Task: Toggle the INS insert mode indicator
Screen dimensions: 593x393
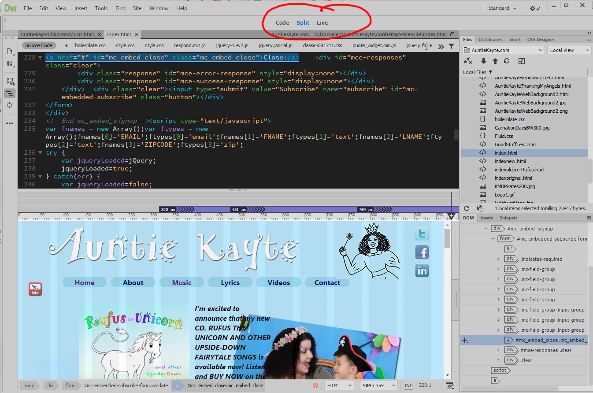Action: [408, 386]
